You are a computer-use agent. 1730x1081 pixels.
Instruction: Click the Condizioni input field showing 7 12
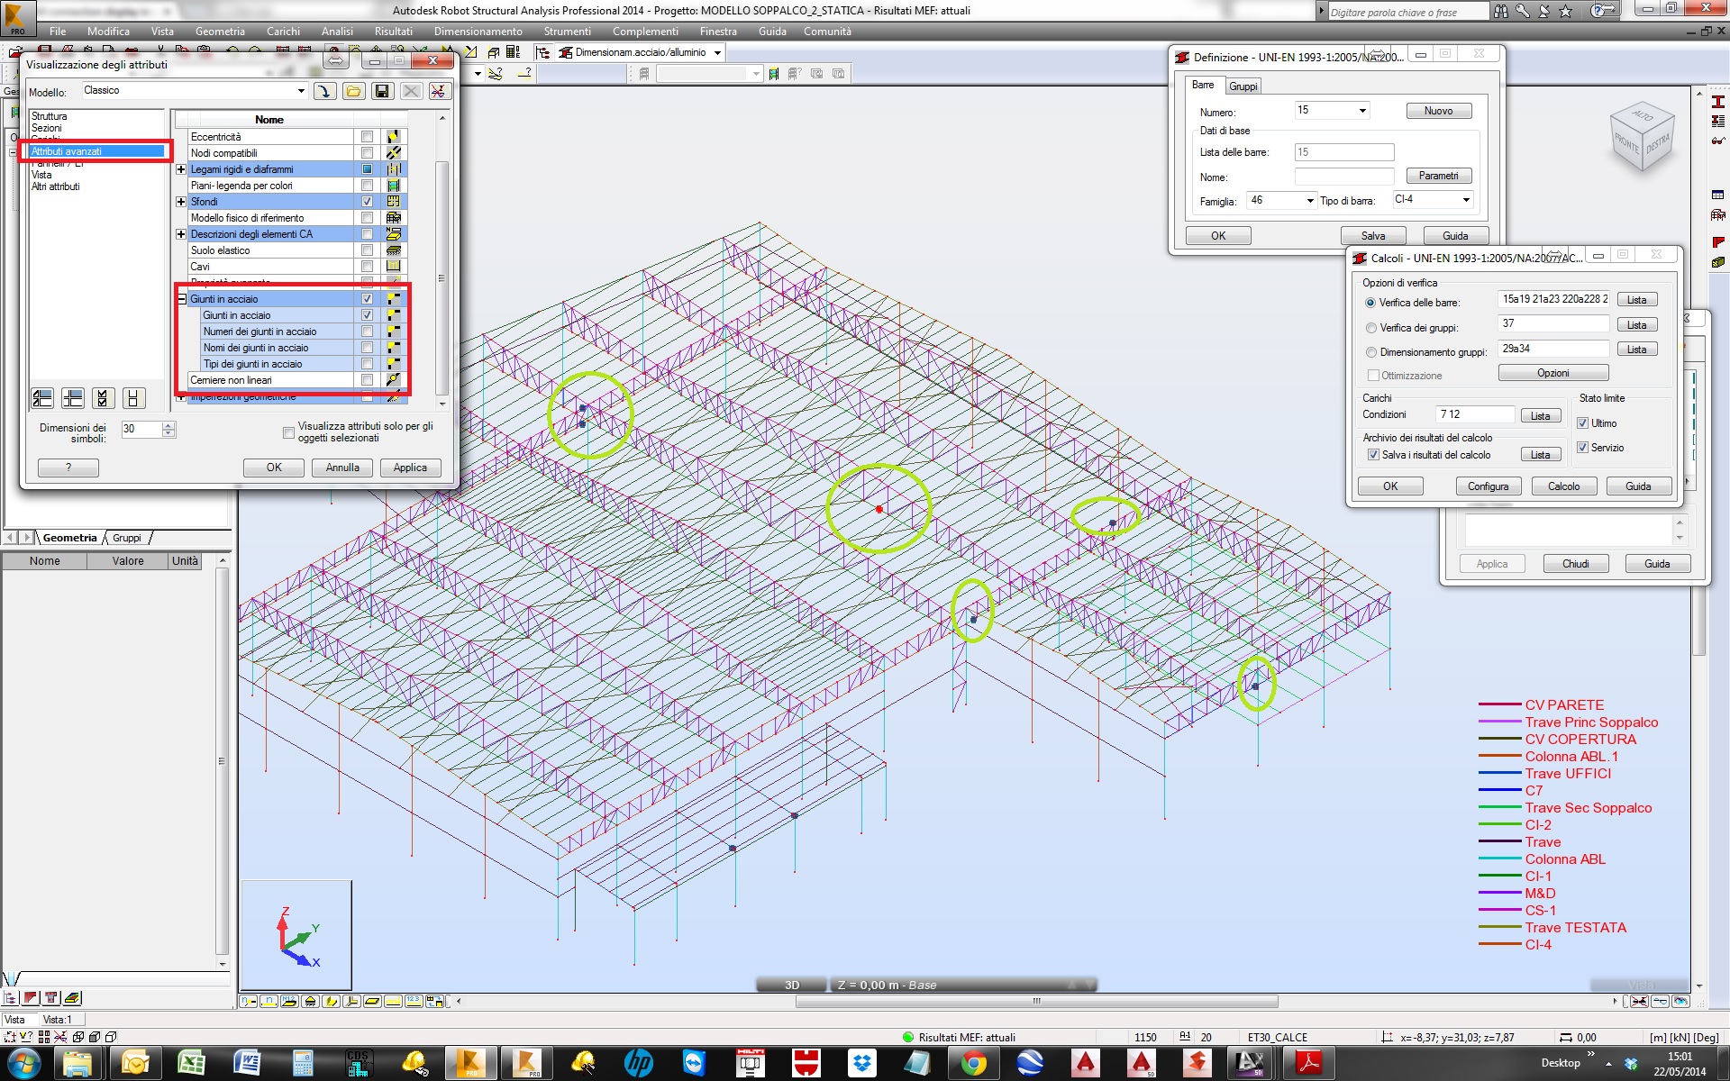1473,414
